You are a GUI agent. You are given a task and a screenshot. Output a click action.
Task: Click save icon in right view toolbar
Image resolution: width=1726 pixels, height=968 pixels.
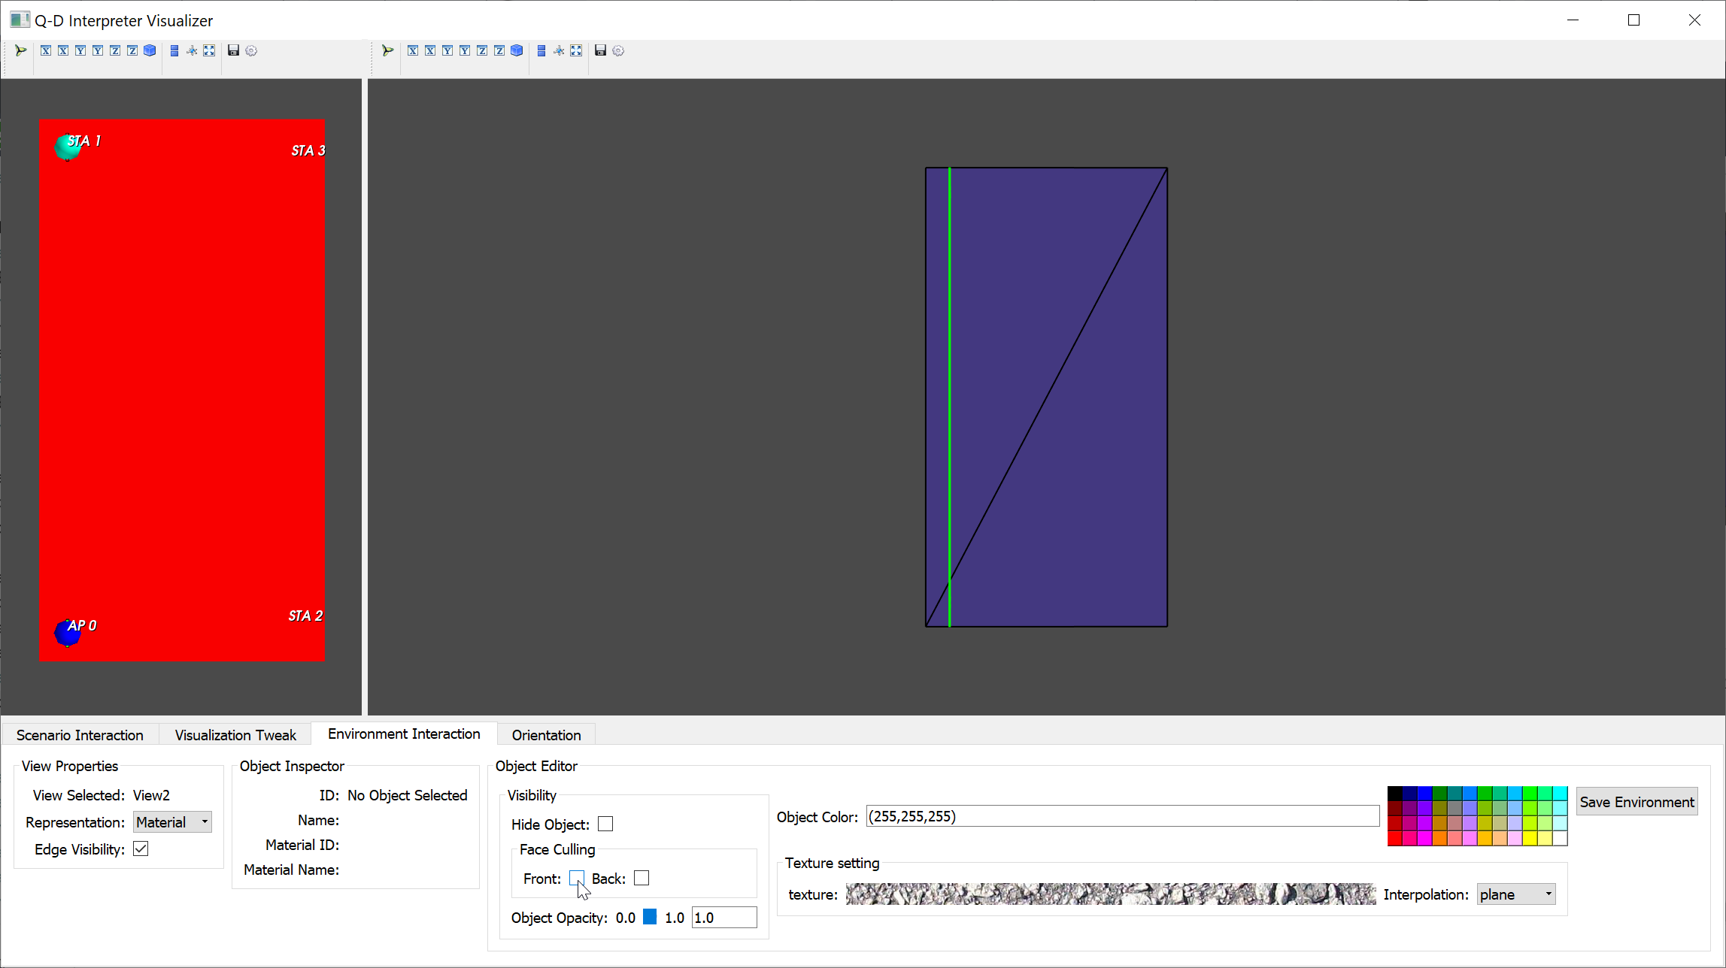click(x=600, y=50)
